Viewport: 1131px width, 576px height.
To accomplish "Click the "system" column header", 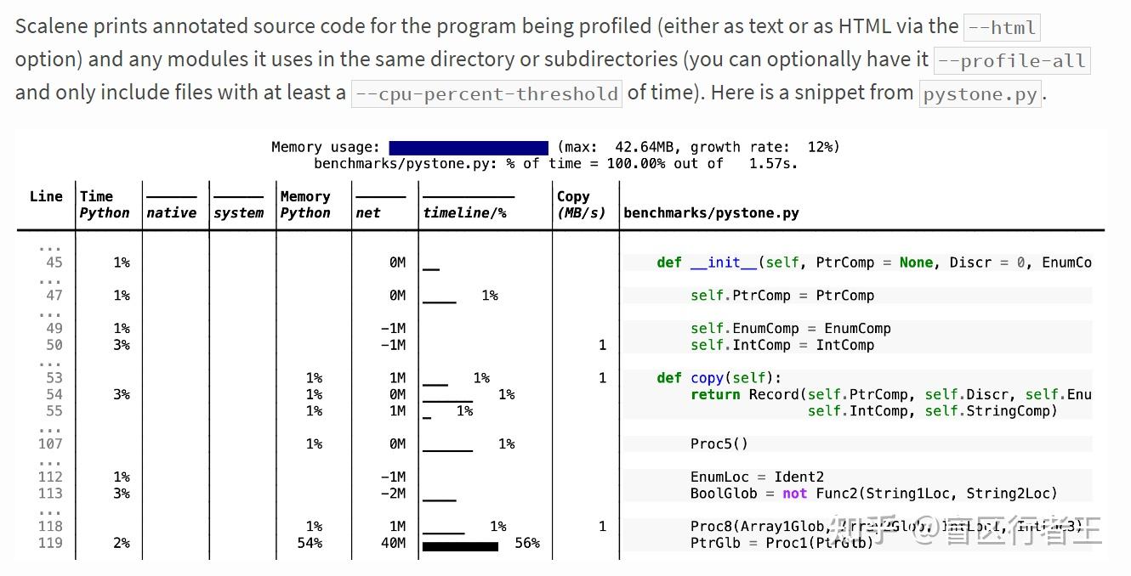I will point(238,213).
